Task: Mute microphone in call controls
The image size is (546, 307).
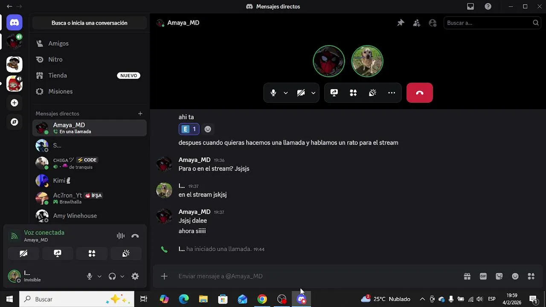Action: [x=273, y=93]
